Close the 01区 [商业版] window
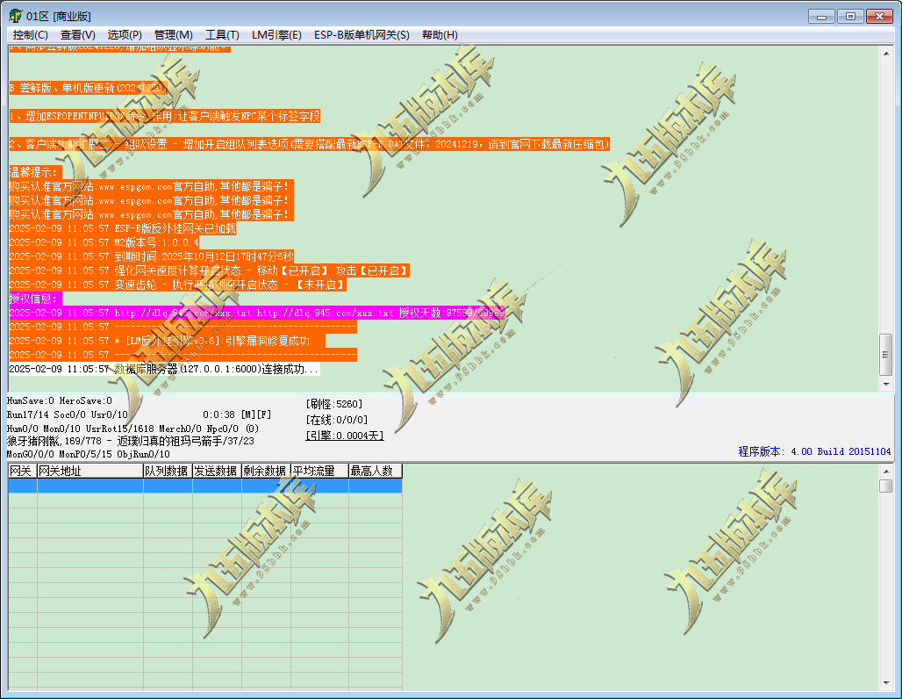 879,16
